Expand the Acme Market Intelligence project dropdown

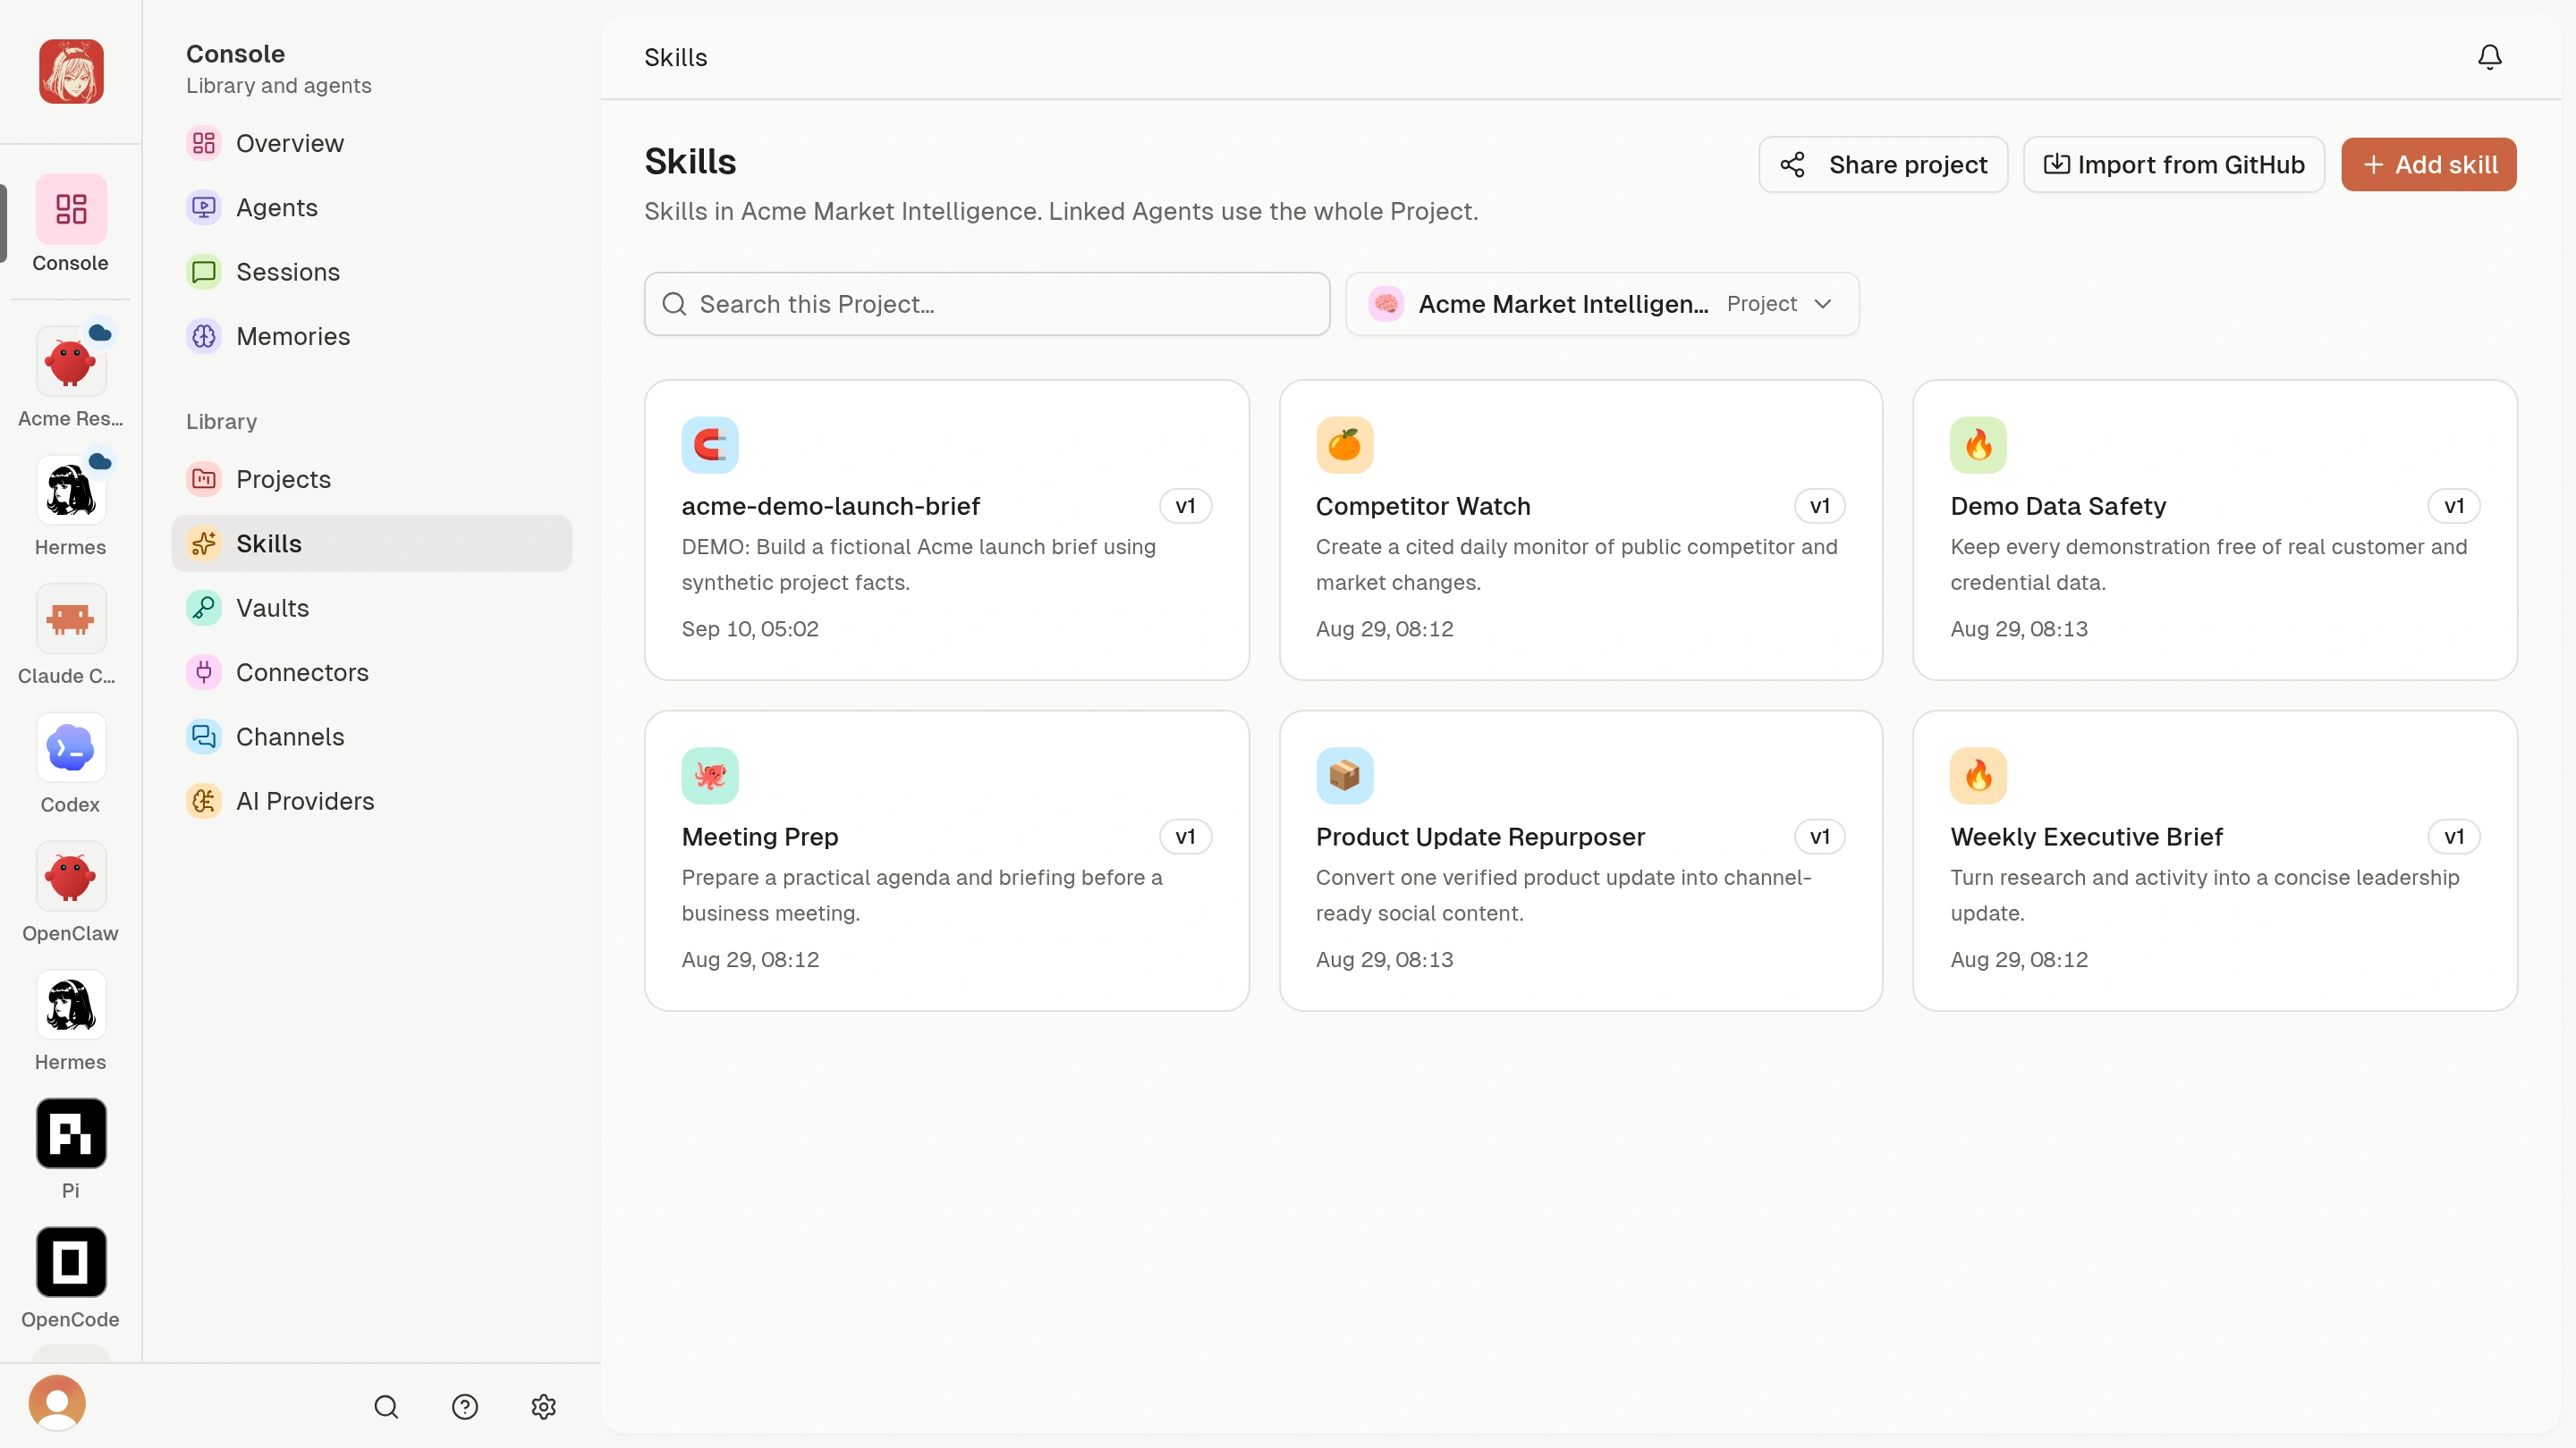coord(1602,304)
